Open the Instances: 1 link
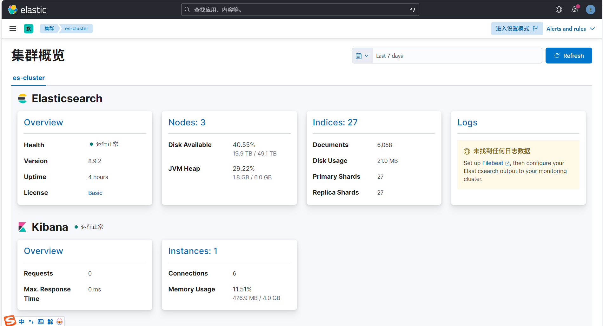Screen dimensions: 603x326 (x=193, y=251)
